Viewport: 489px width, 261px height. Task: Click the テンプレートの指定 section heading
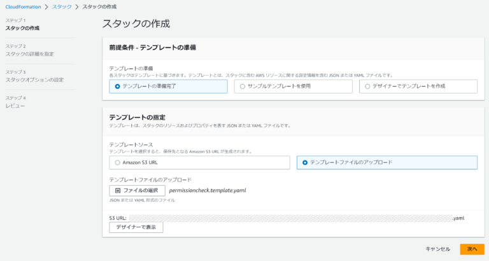[x=138, y=118]
